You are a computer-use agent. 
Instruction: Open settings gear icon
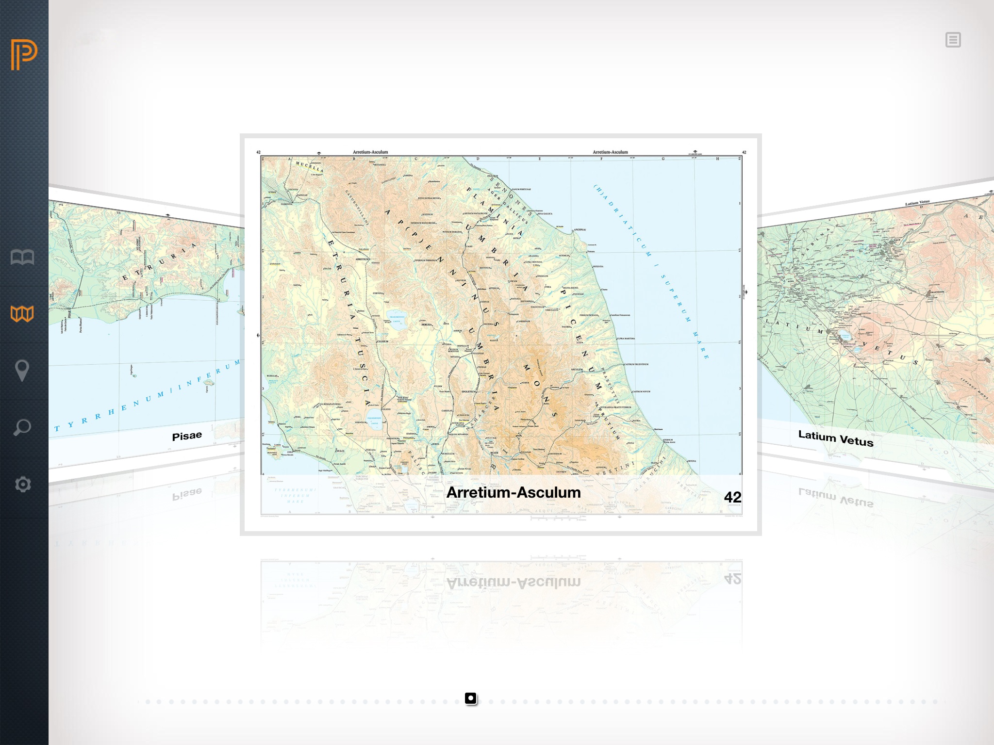pos(22,484)
